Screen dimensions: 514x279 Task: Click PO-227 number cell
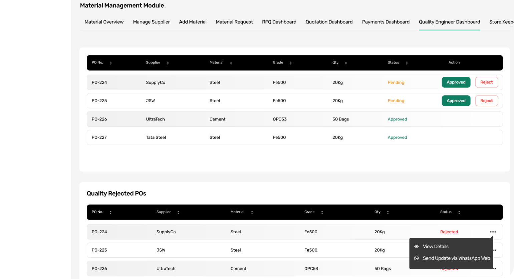pos(99,137)
